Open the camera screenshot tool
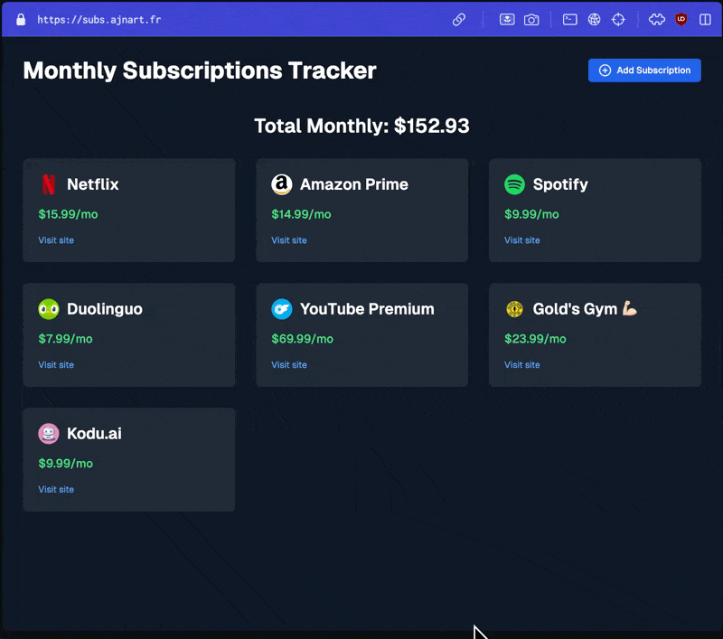The image size is (723, 639). [x=530, y=19]
